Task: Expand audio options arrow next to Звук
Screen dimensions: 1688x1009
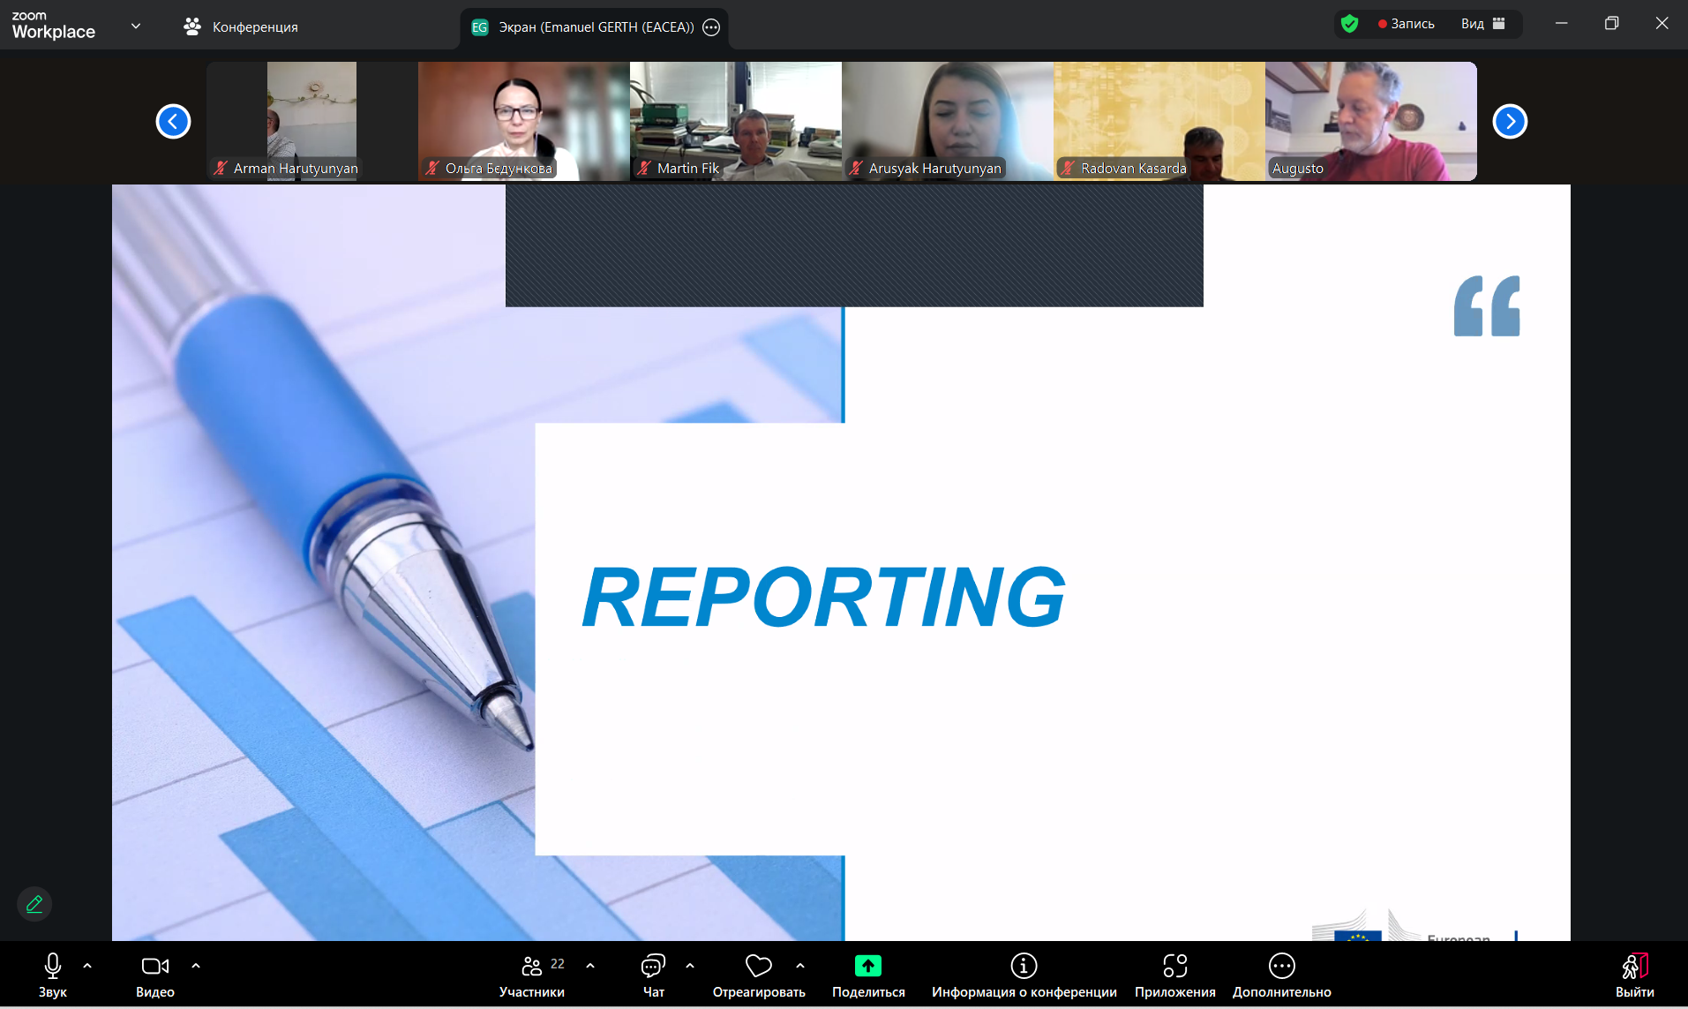Action: coord(87,966)
